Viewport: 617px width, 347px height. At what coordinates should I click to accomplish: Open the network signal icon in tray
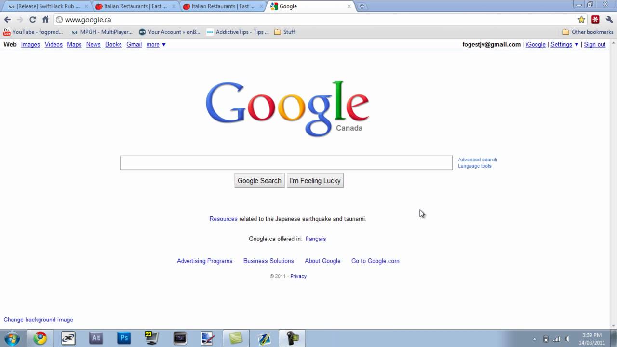[556, 339]
